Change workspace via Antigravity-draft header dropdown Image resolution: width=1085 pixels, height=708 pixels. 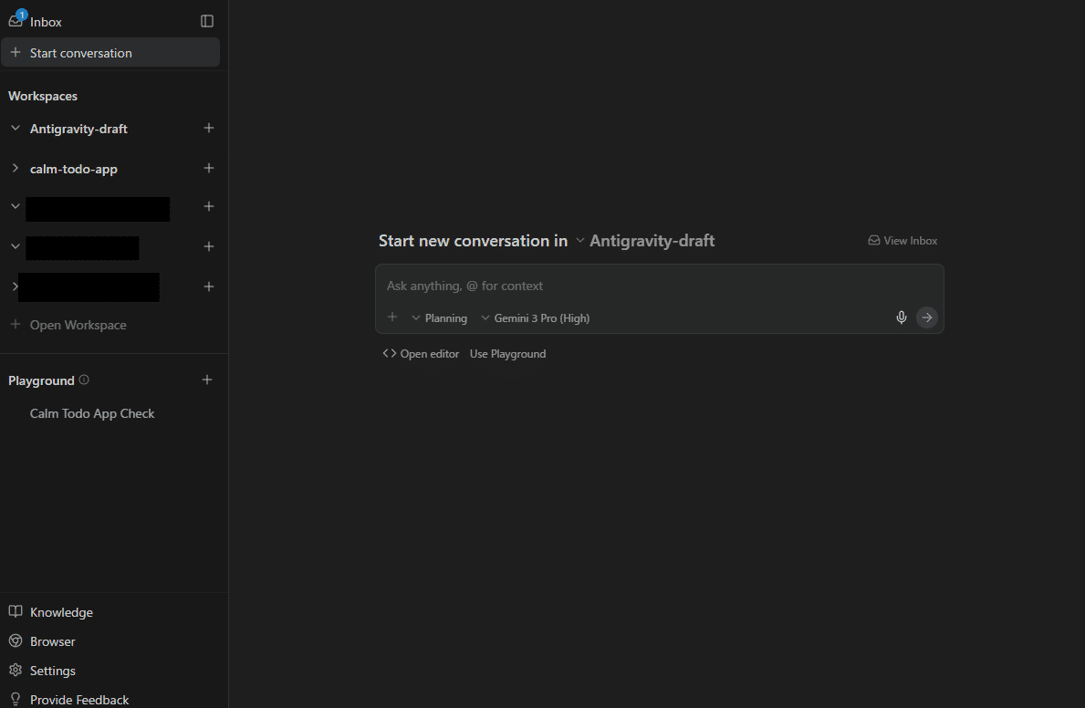pos(644,241)
